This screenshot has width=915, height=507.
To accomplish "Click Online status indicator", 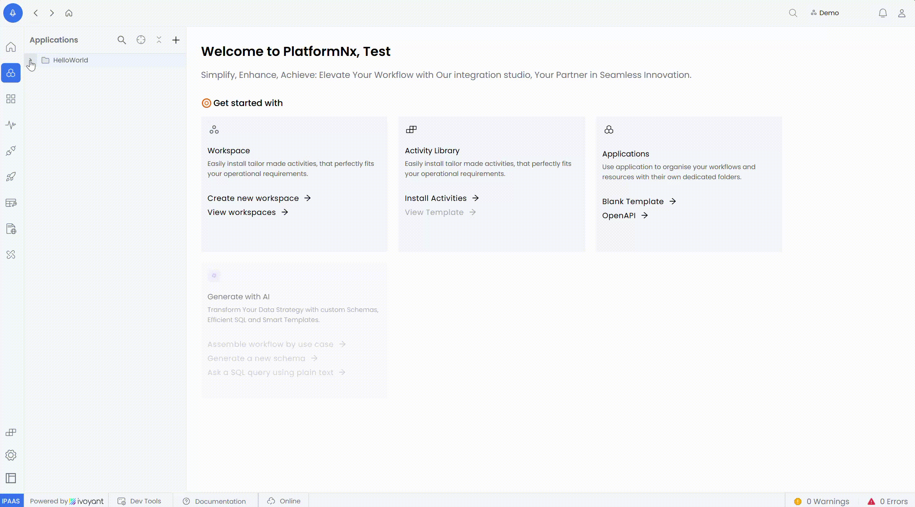I will [x=284, y=501].
